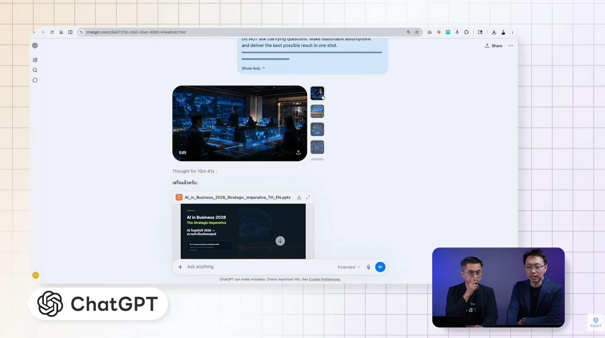The height and width of the screenshot is (338, 605).
Task: Click the Ask anything input field
Action: (x=260, y=267)
